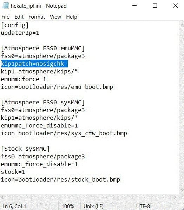Click the icon=bootloader/res/stock_boot.bmp line
This screenshot has height=210, width=184.
(x=60, y=179)
